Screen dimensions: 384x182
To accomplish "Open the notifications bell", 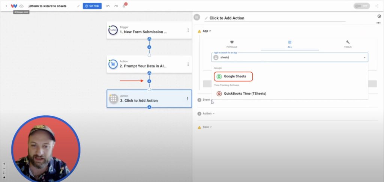I will 124,6.
